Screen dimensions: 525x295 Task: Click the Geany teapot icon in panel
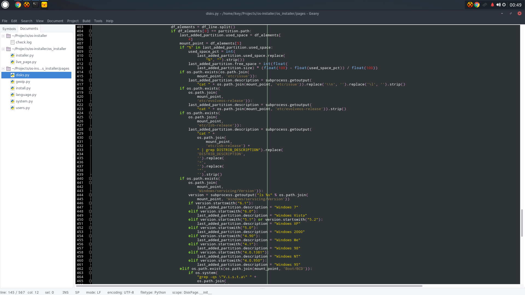(x=44, y=5)
